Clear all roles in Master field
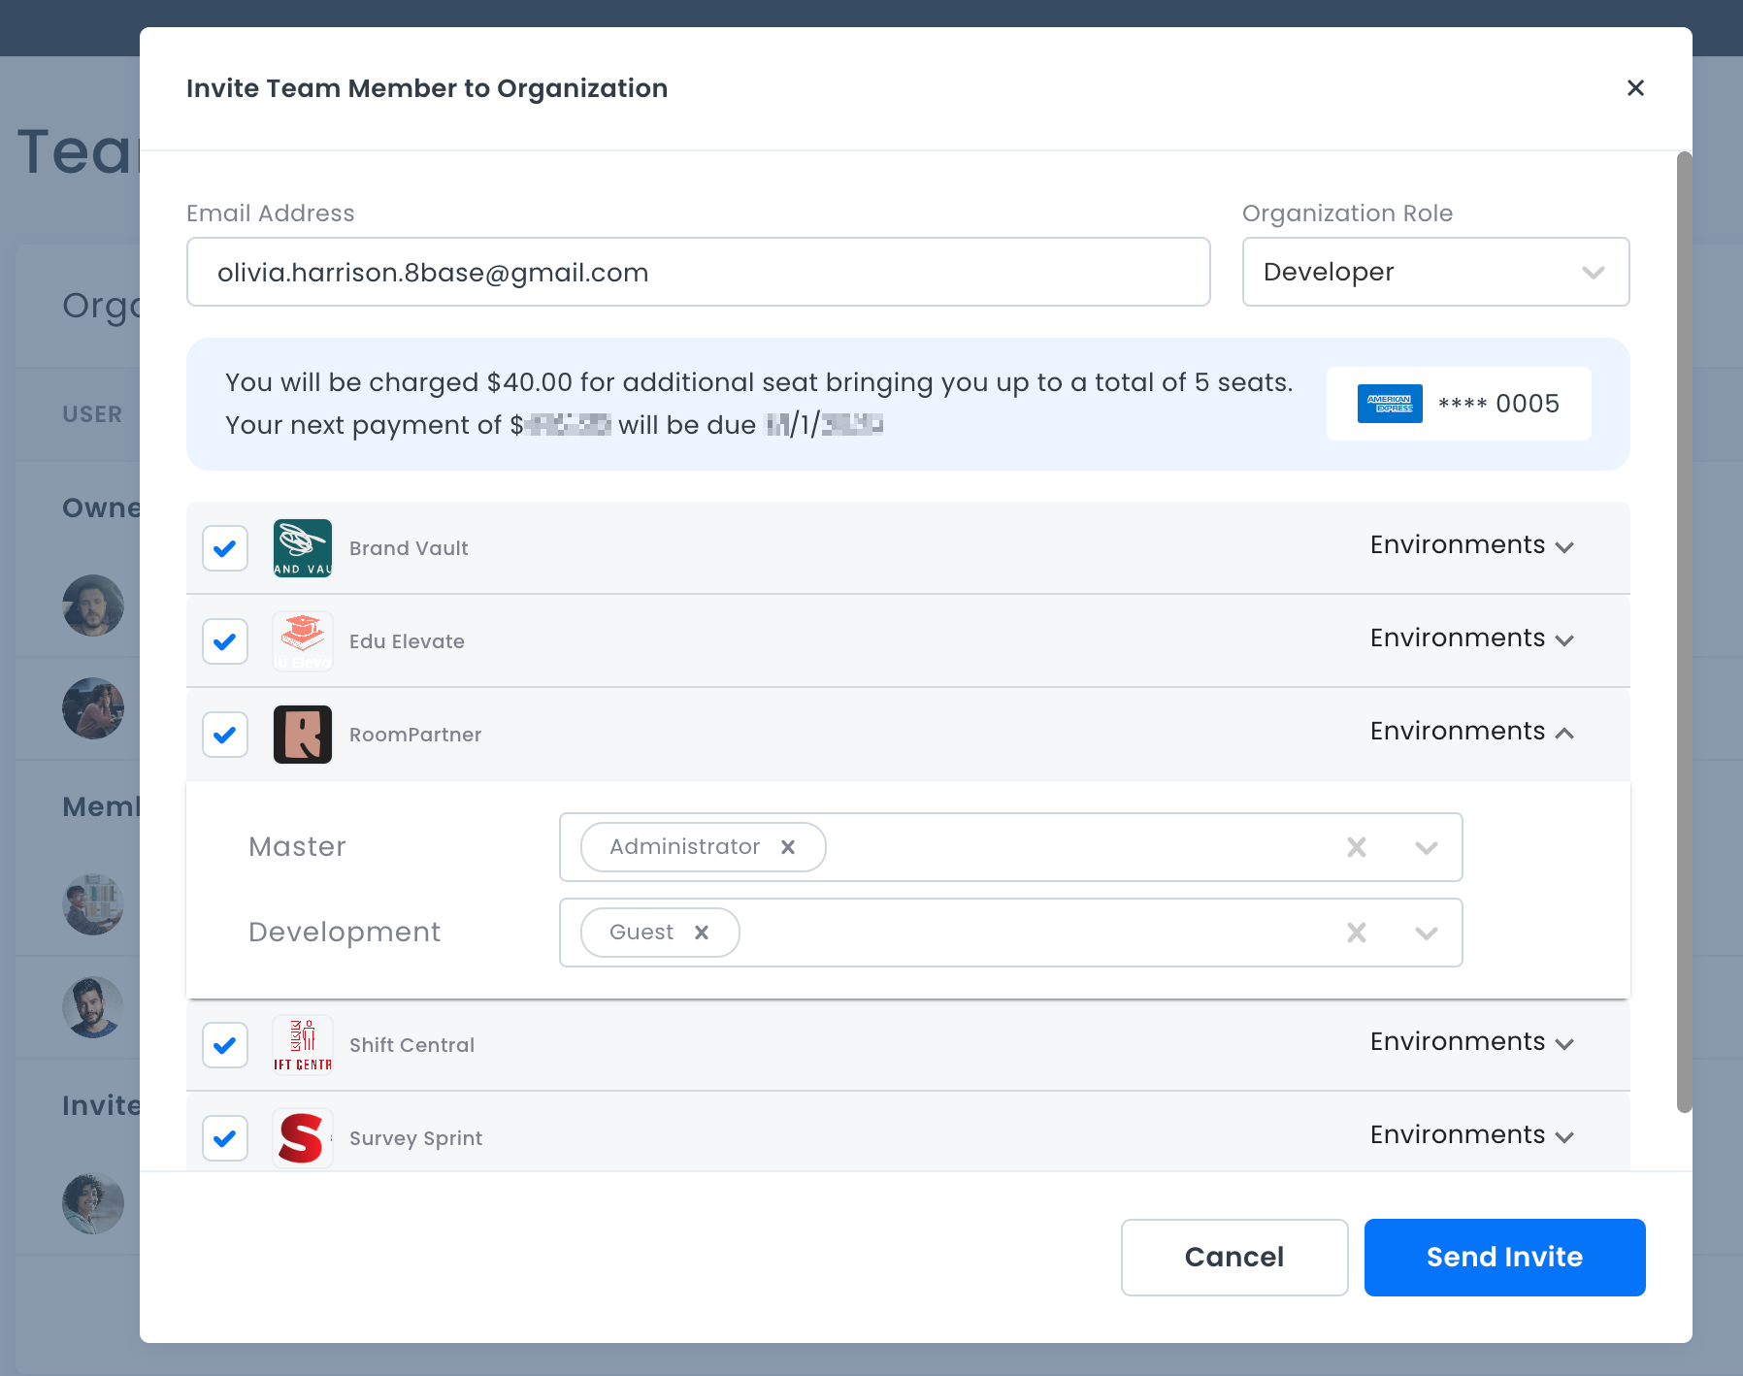This screenshot has width=1743, height=1376. [x=1356, y=847]
